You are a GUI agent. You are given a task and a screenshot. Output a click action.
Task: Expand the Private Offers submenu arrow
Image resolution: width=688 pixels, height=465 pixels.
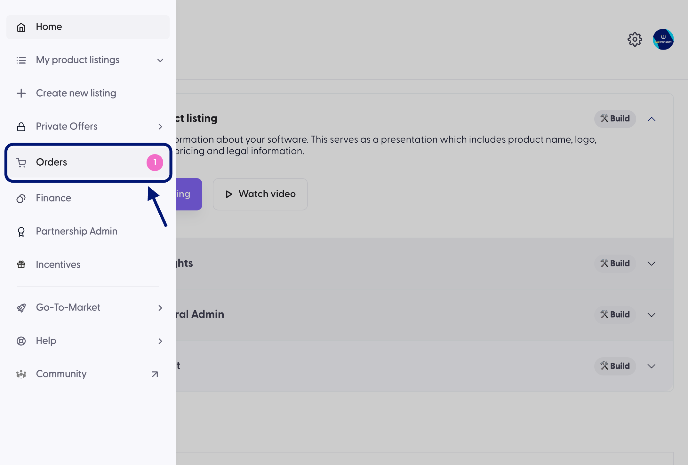coord(160,127)
